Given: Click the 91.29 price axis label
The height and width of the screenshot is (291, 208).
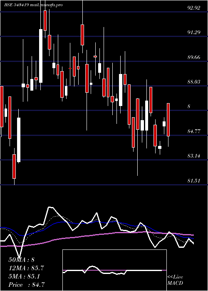Looking at the screenshot, I should tap(194, 32).
